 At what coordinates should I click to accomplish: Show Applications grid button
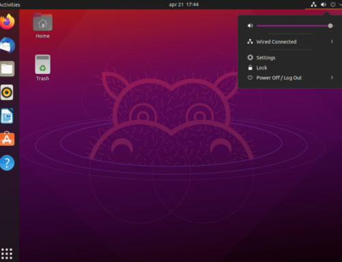pos(7,254)
